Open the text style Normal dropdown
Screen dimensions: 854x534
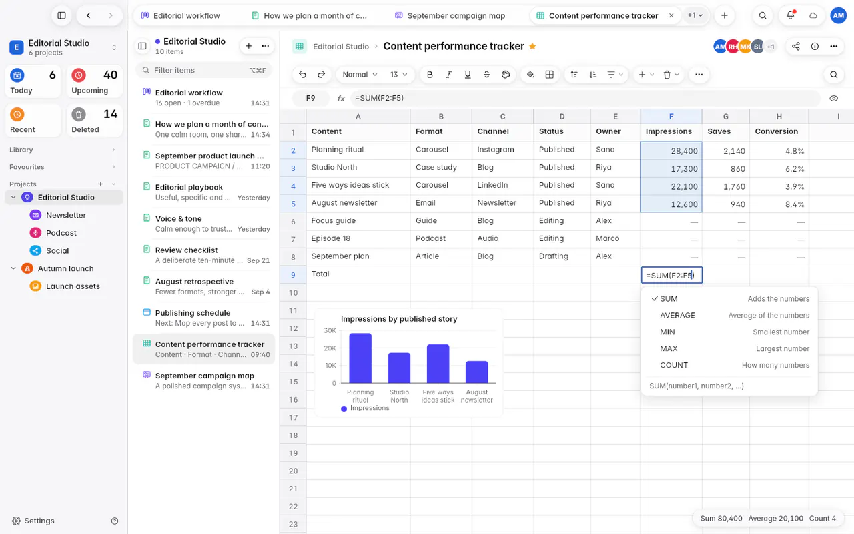tap(360, 75)
